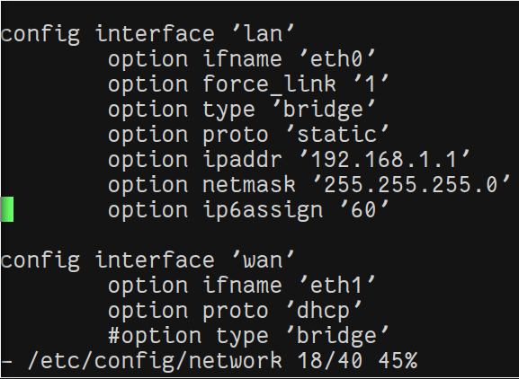Click the force_link value '1'
Image resolution: width=519 pixels, height=379 pixels.
(371, 84)
